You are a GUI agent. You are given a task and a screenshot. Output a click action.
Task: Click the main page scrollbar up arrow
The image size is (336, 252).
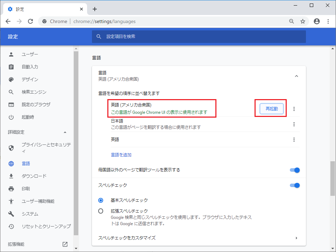tap(333, 49)
